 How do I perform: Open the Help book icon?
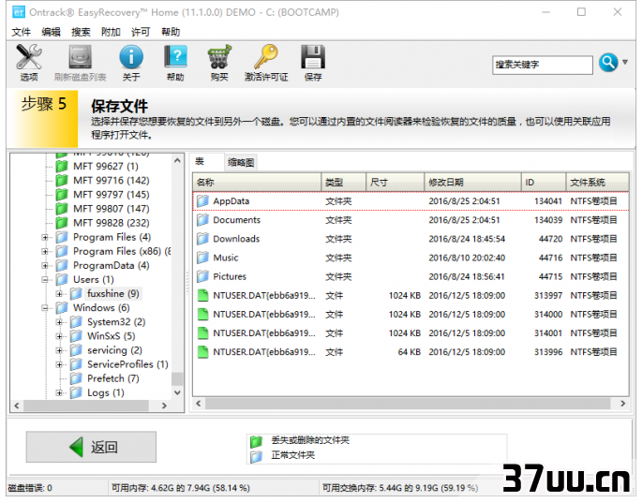pos(175,57)
